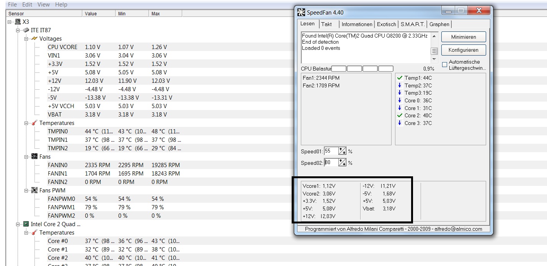Viewport: 547px width, 266px height.
Task: Click the Min column header
Action: tap(132, 13)
